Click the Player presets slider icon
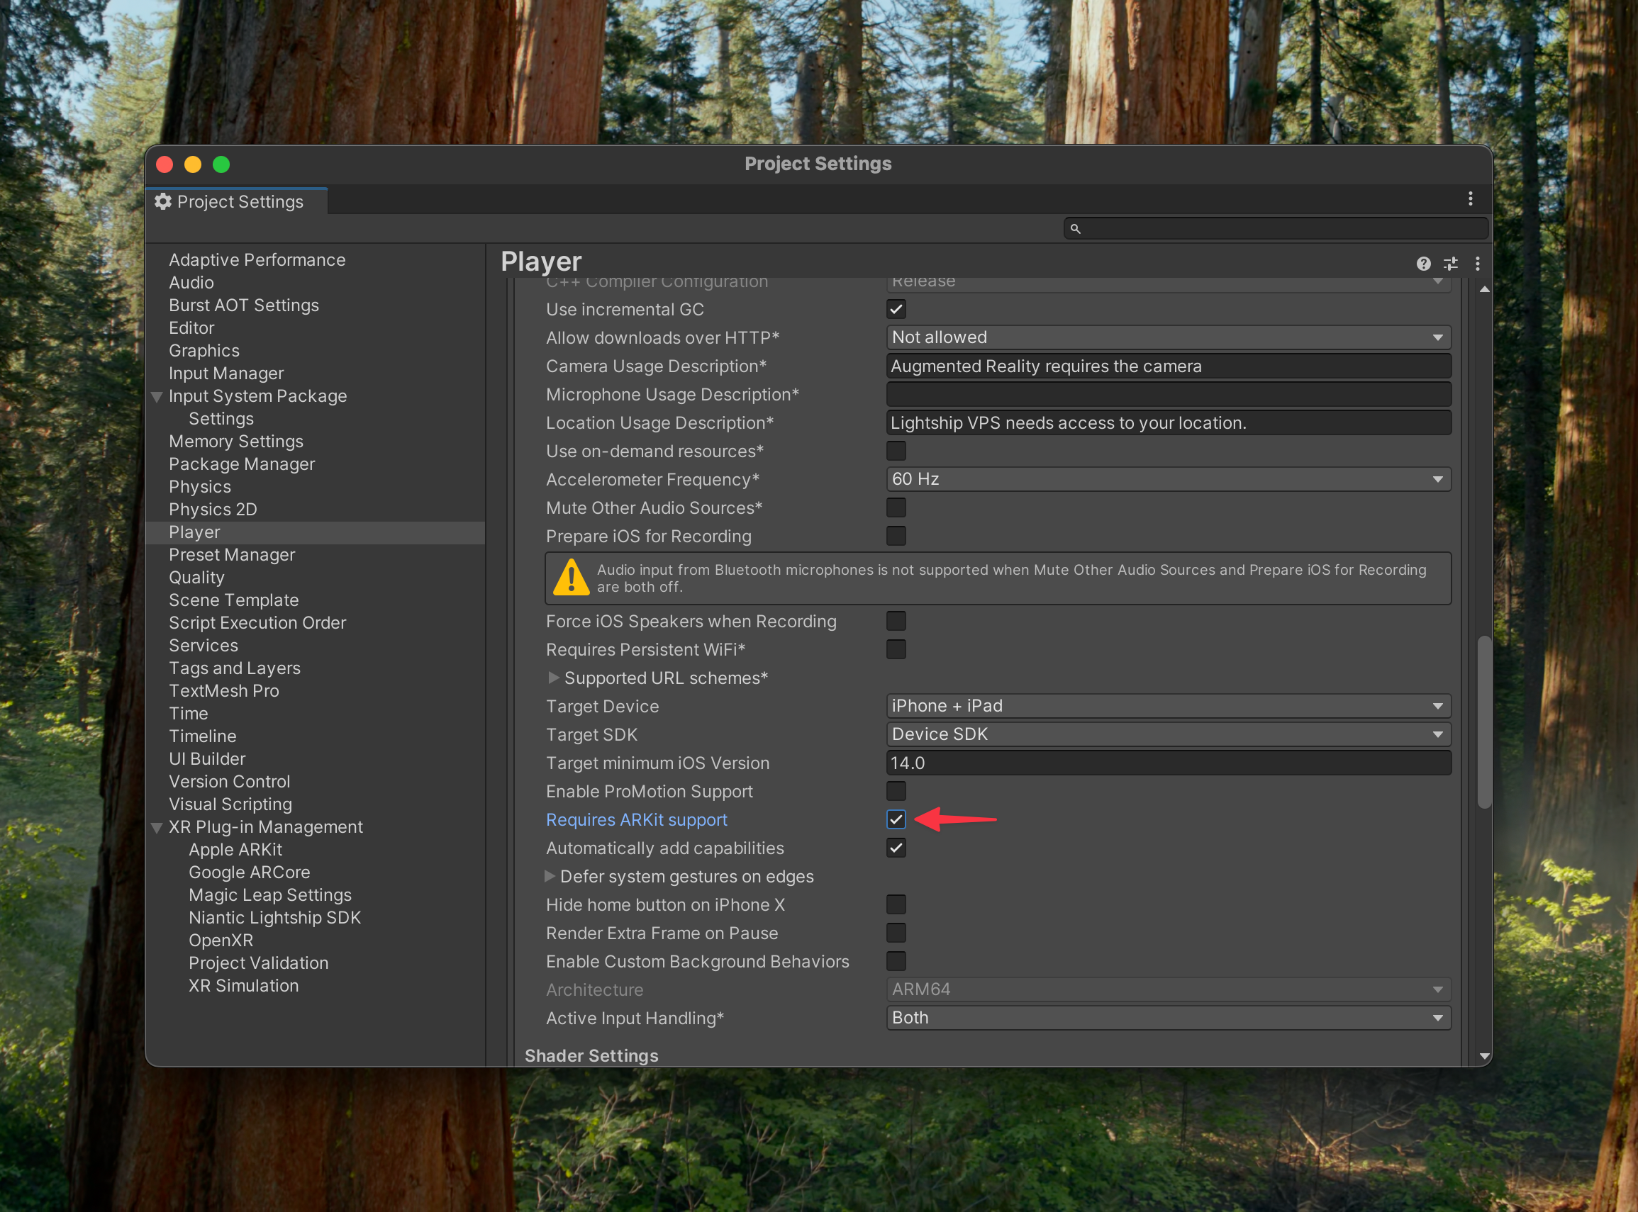Viewport: 1638px width, 1212px height. point(1451,264)
